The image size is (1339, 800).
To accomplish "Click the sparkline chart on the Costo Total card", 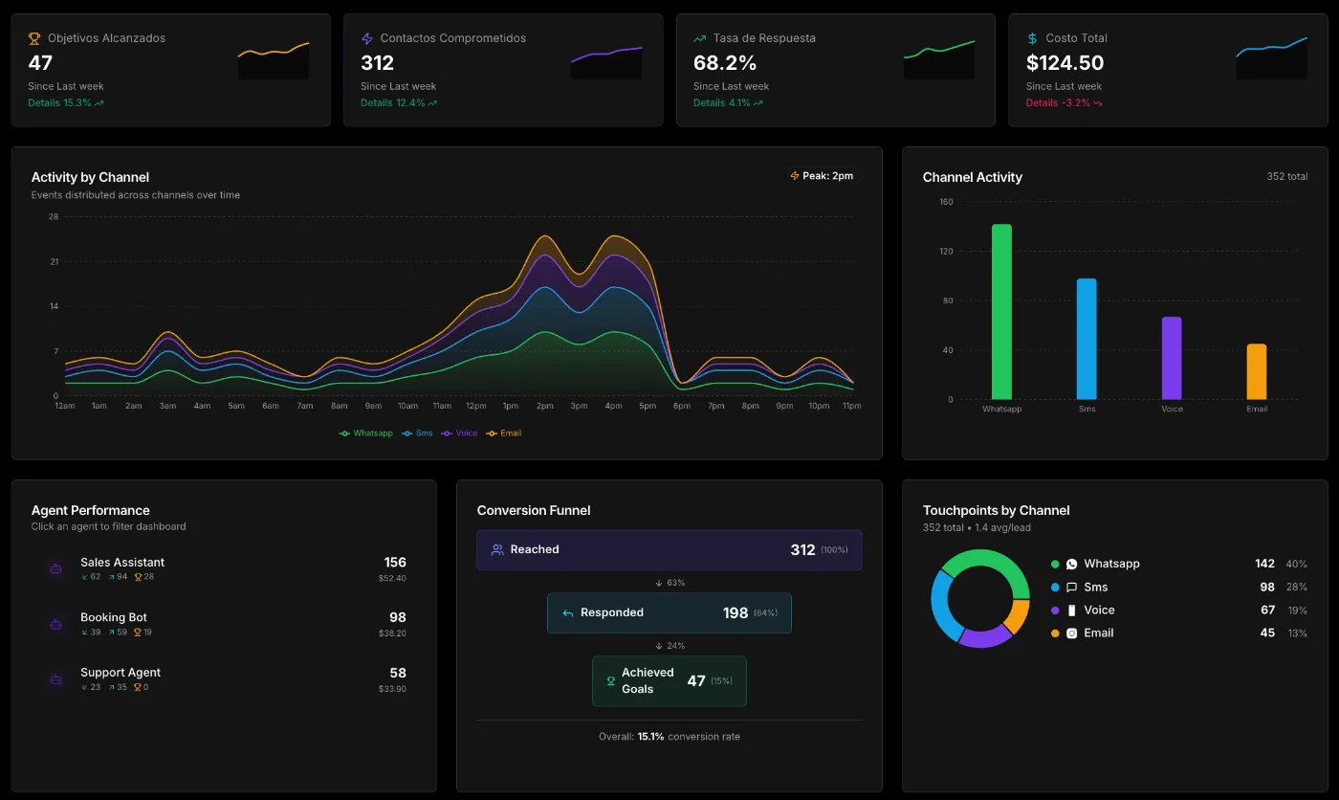I will coord(1272,58).
